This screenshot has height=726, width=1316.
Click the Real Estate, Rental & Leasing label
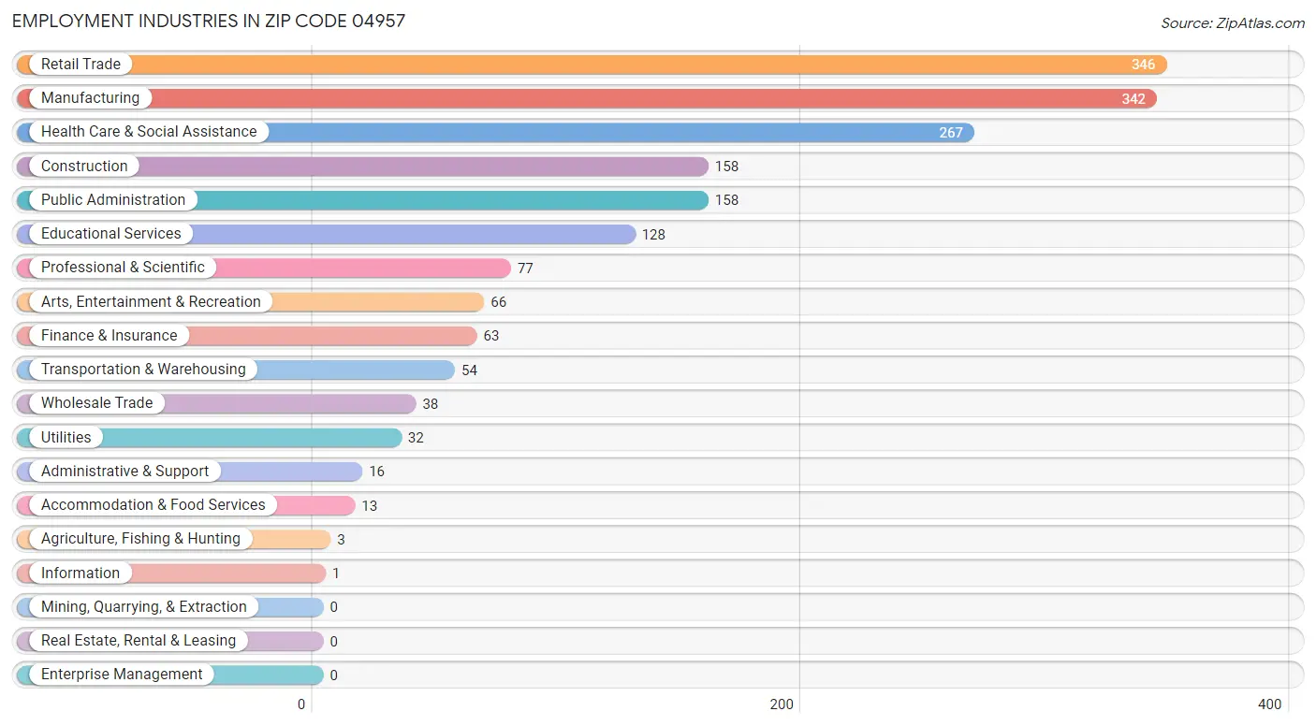click(x=139, y=641)
